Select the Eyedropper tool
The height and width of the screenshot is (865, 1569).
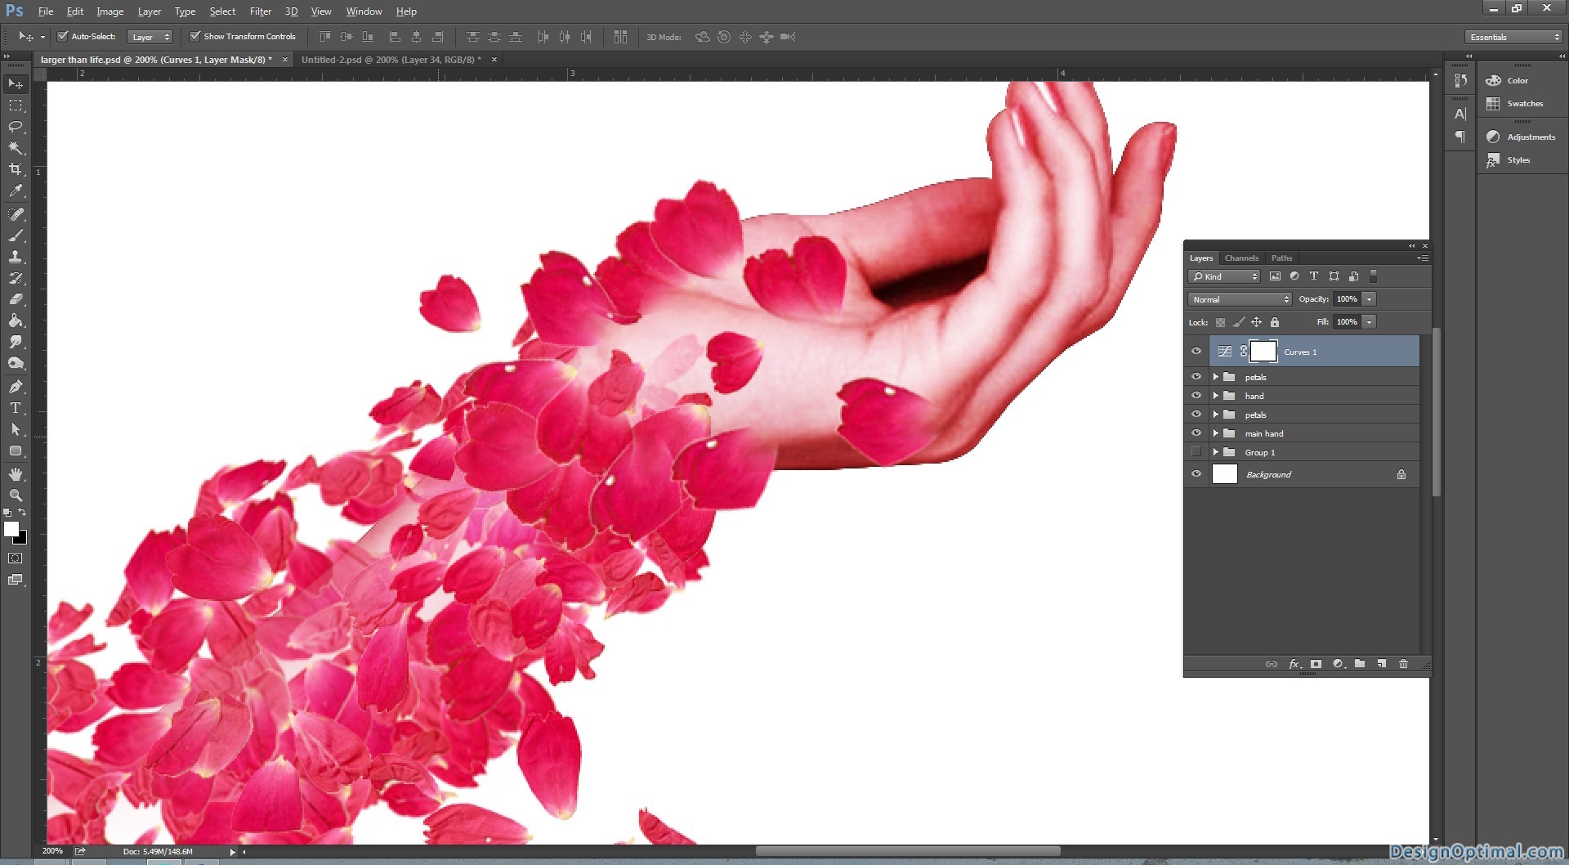click(16, 190)
